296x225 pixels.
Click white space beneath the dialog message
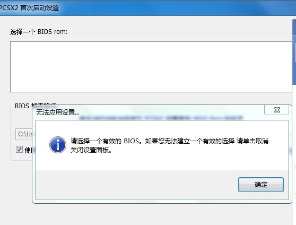coord(162,162)
